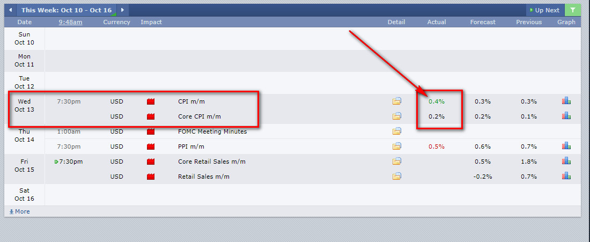Click the red impact icon for CPI m/m
Image resolution: width=590 pixels, height=242 pixels.
pyautogui.click(x=151, y=101)
